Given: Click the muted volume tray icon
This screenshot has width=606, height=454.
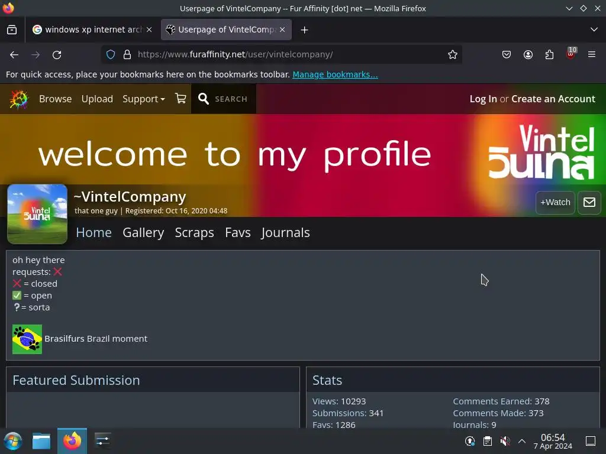Looking at the screenshot, I should click(505, 441).
